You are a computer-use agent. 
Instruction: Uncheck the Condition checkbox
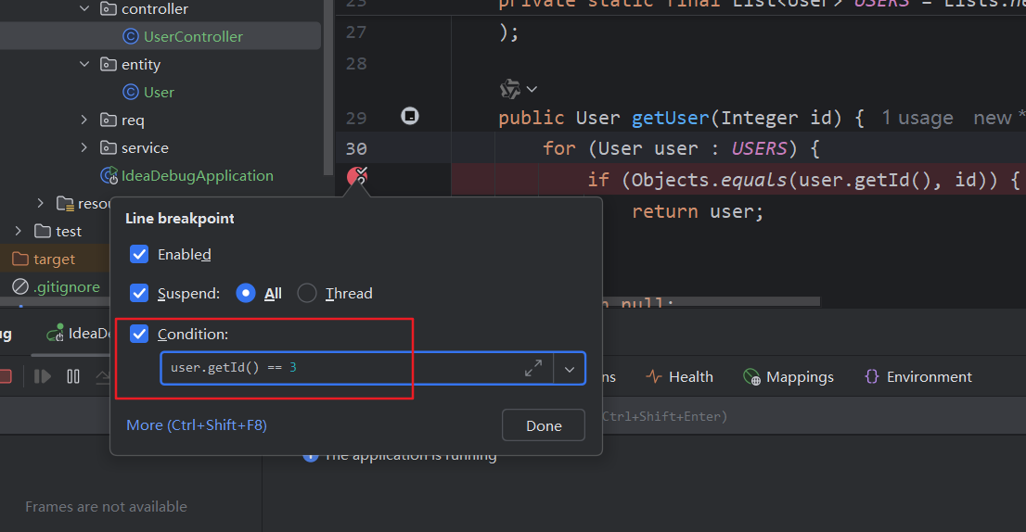(139, 334)
